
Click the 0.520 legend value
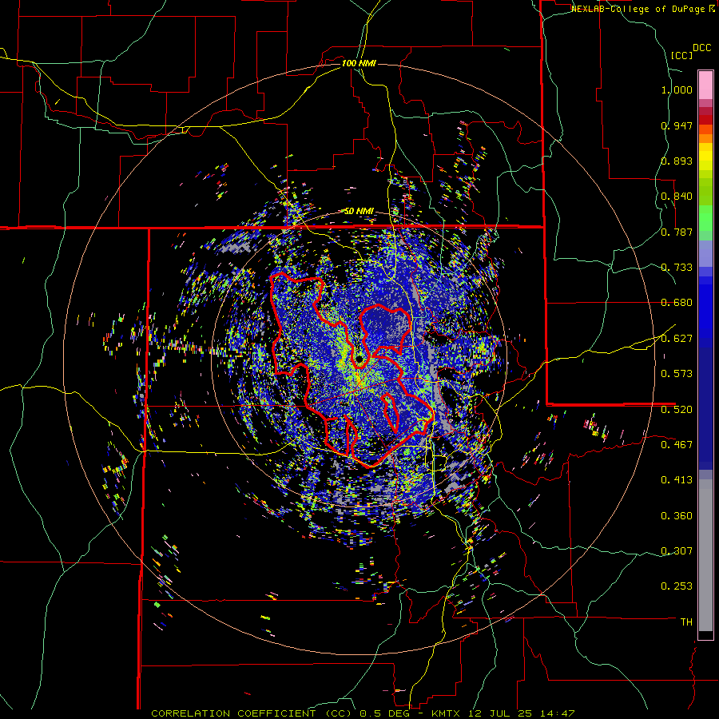[677, 410]
